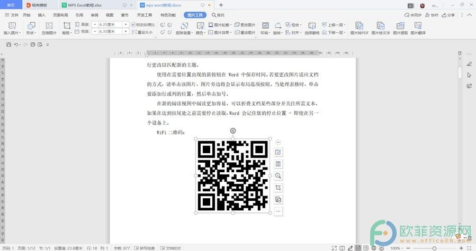The width and height of the screenshot is (476, 251).
Task: Click the 重设大小 reset size button
Action: tap(142, 32)
